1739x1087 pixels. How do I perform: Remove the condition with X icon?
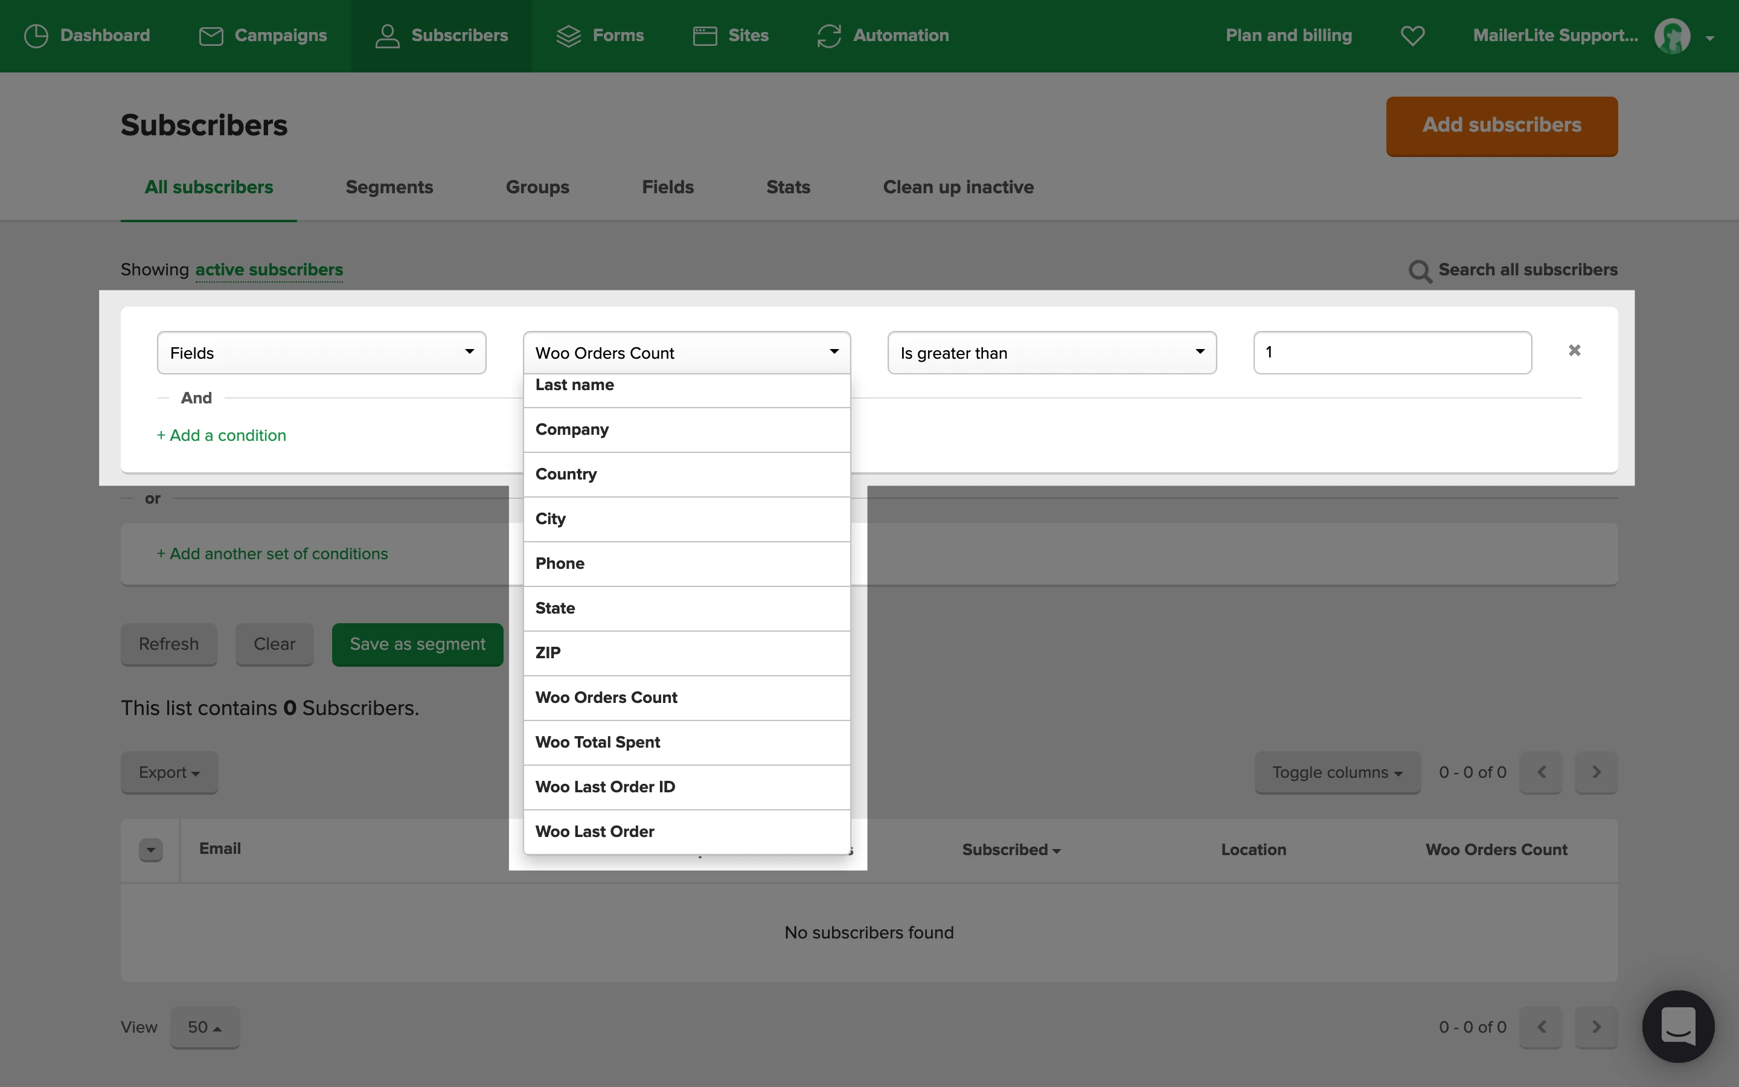coord(1574,351)
